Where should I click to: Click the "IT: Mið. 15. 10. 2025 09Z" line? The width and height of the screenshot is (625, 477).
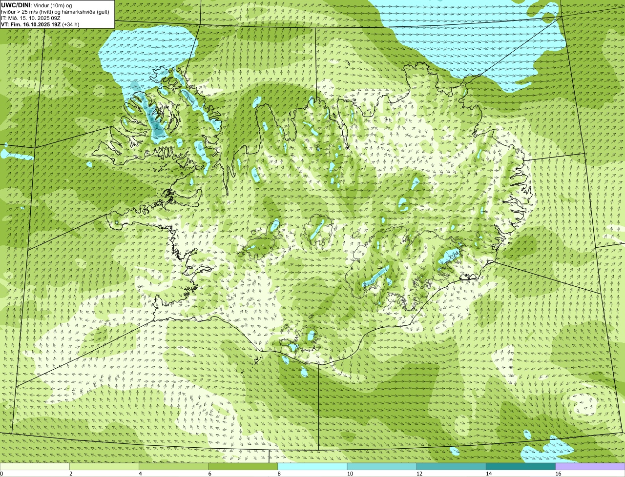tap(31, 18)
